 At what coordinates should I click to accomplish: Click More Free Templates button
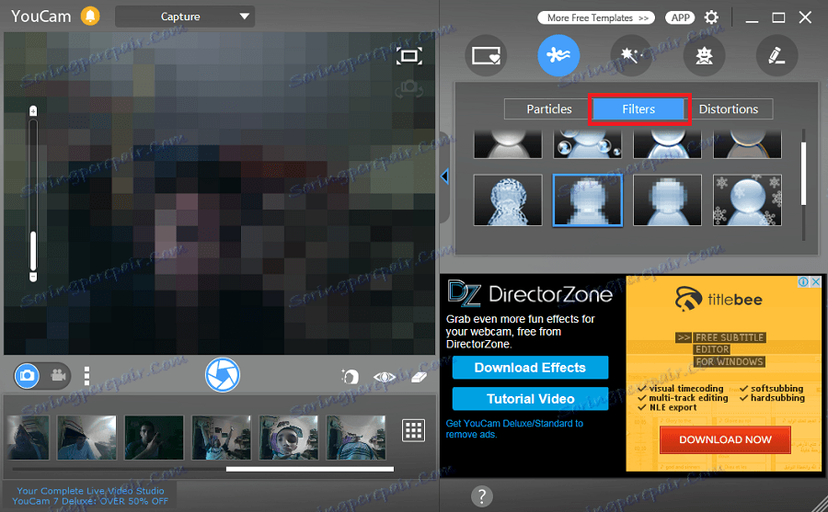[x=596, y=18]
